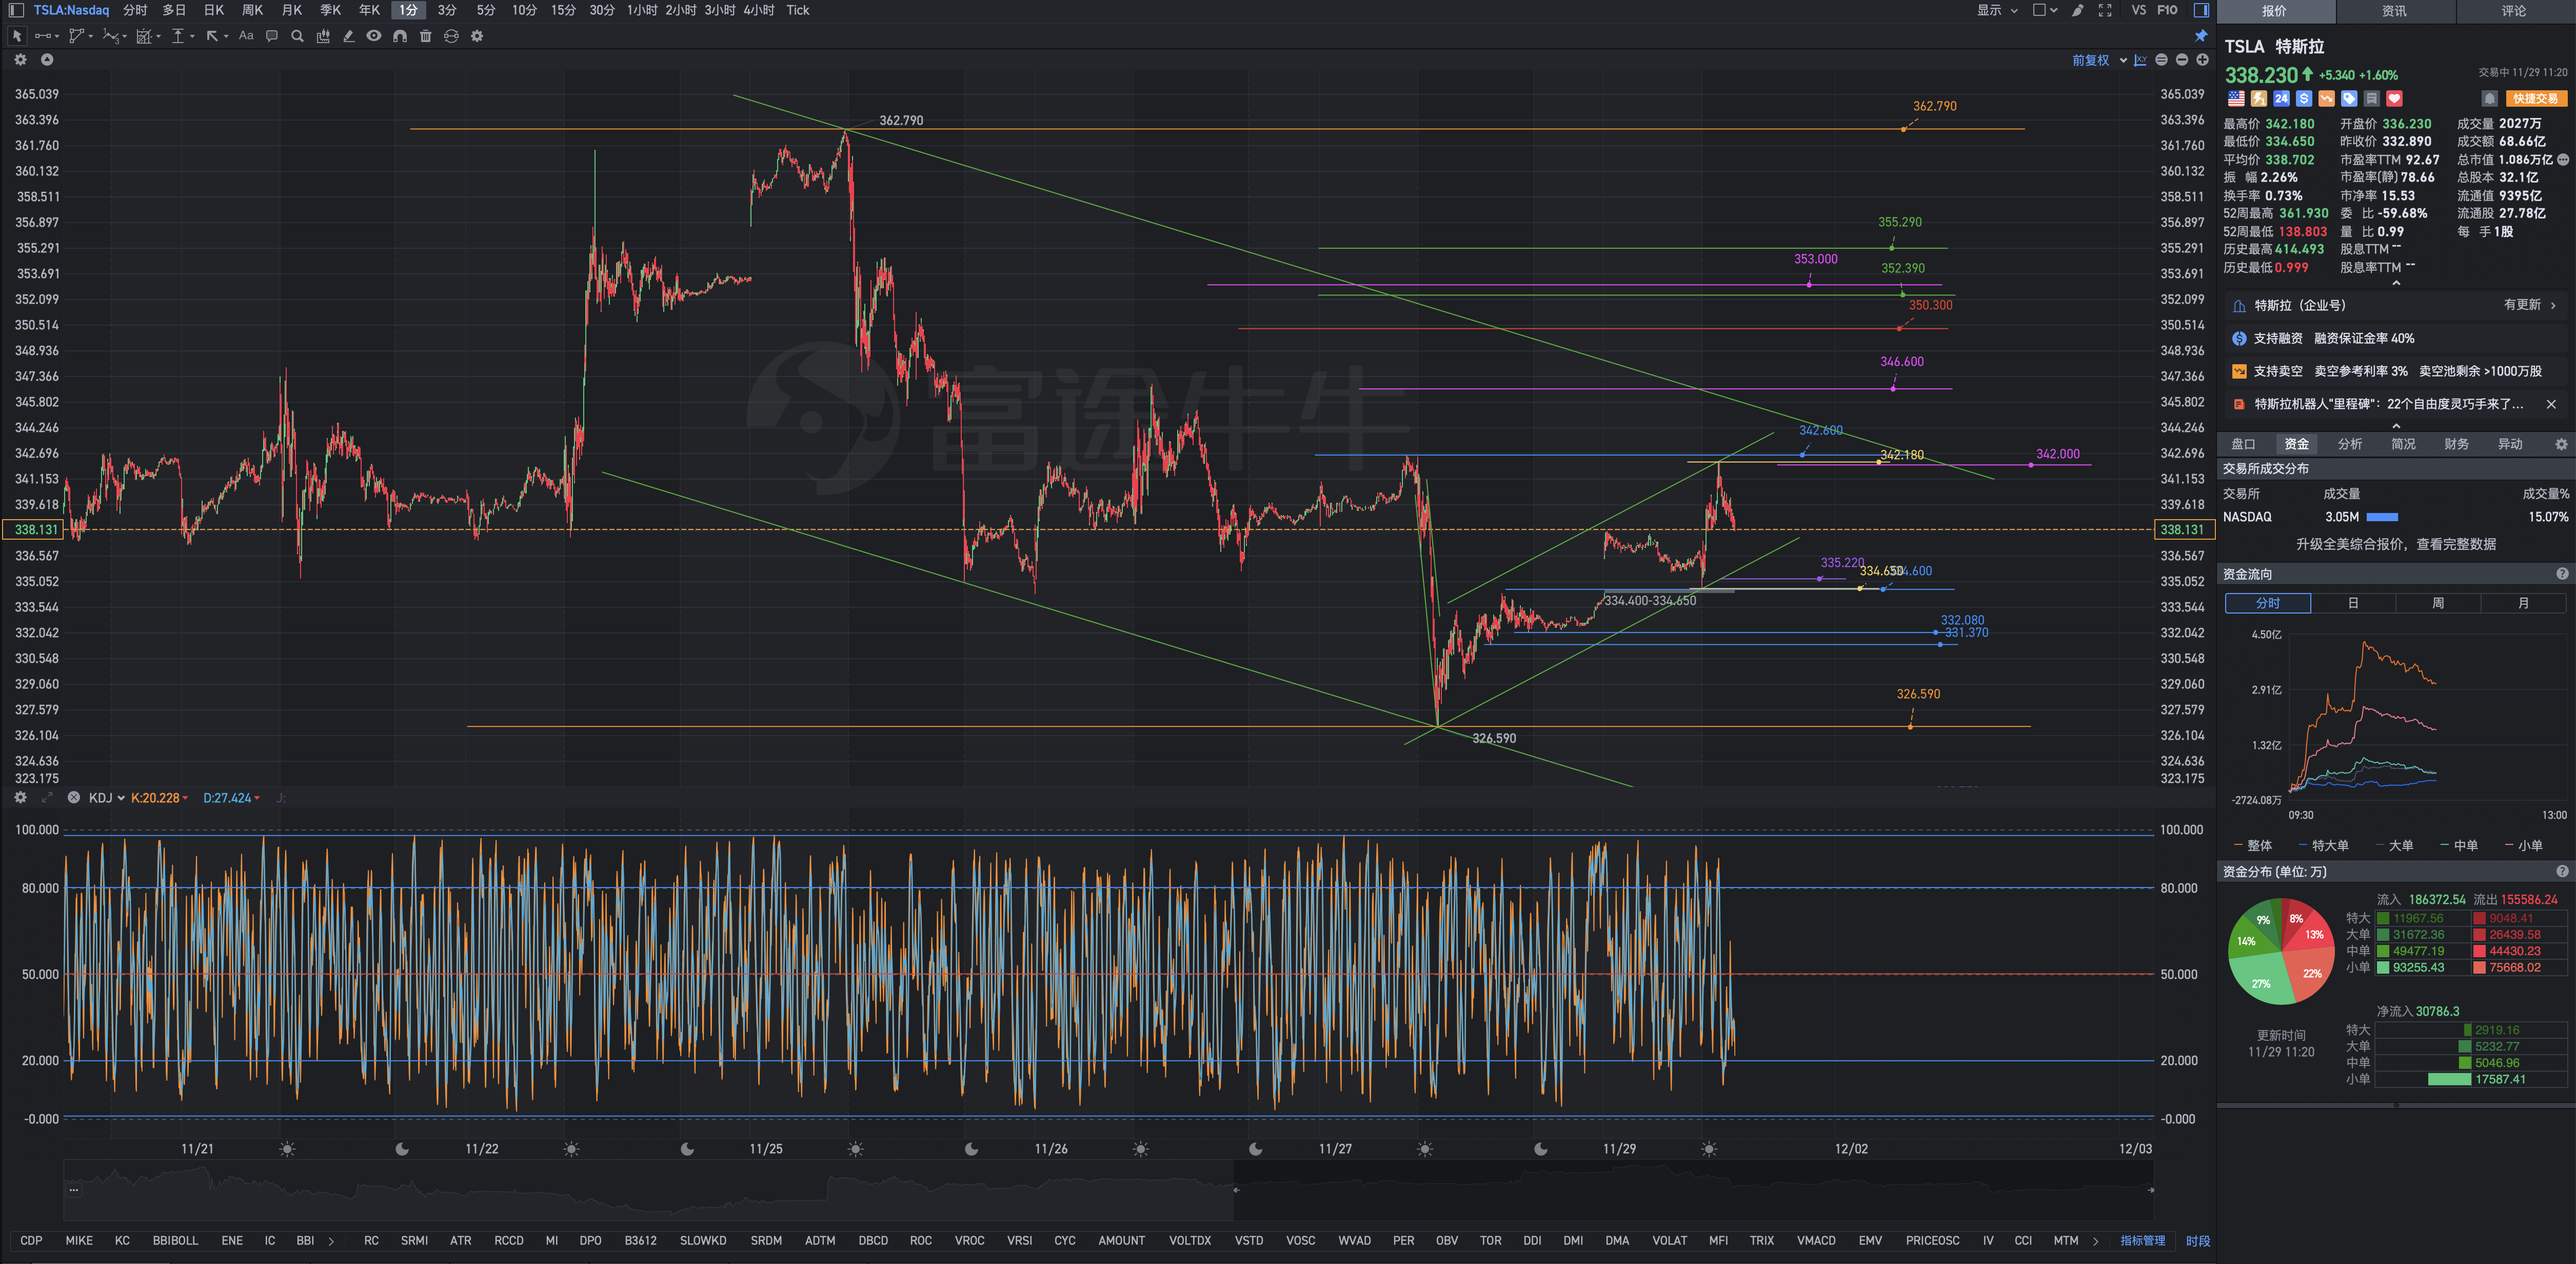Open the candlestick pattern tool
The height and width of the screenshot is (1264, 2576).
pyautogui.click(x=323, y=36)
